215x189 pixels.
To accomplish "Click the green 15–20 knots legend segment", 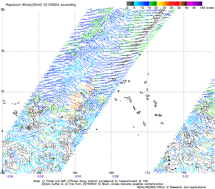I will [x=153, y=3].
